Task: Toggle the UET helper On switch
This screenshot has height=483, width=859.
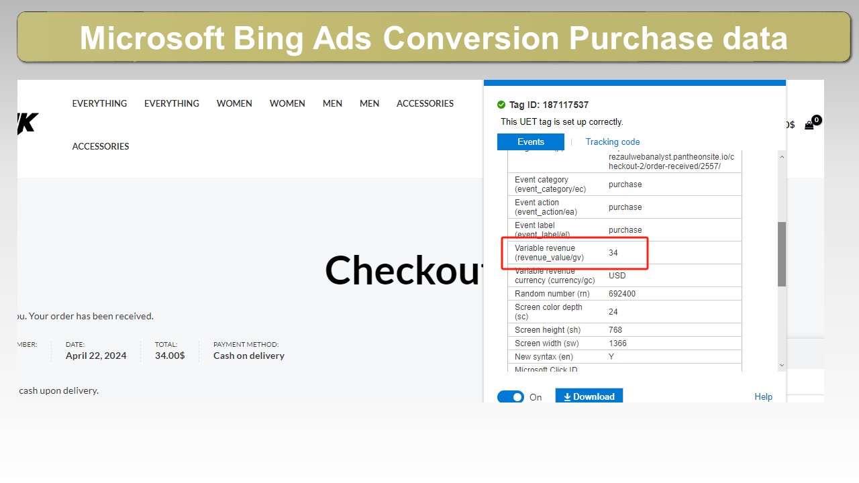Action: click(511, 397)
